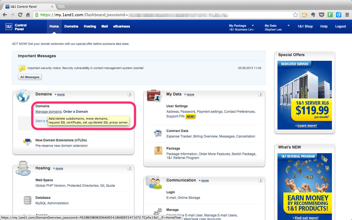Open the Help menu item
This screenshot has width=352, height=220.
(x=324, y=26)
